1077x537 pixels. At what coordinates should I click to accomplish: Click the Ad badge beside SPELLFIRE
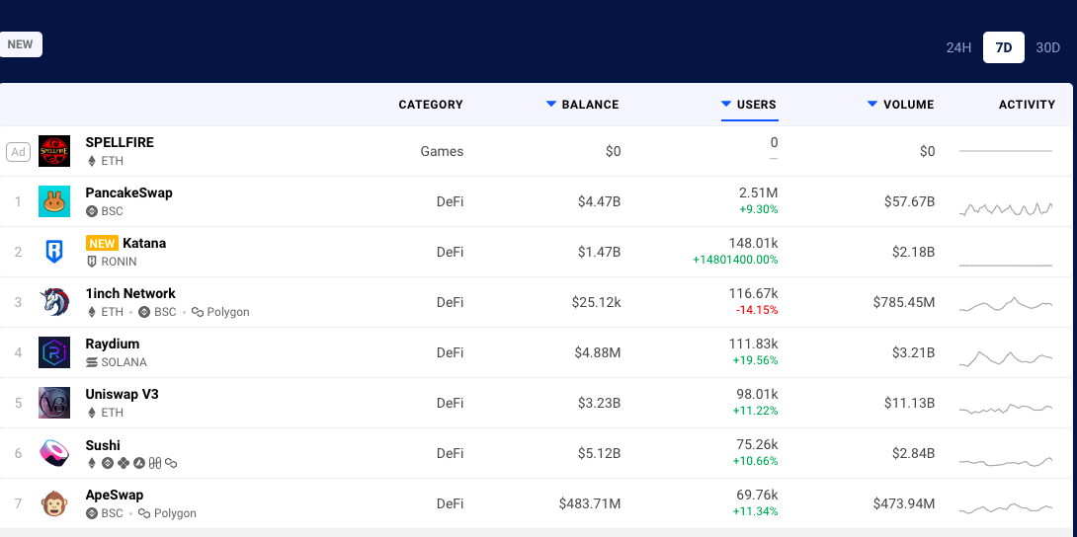tap(19, 152)
